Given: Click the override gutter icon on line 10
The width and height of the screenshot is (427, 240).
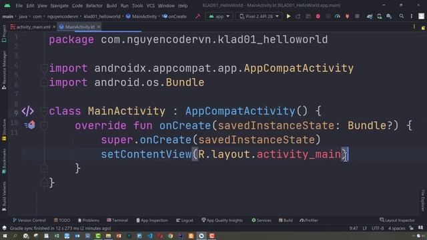Looking at the screenshot, I should 30,125.
